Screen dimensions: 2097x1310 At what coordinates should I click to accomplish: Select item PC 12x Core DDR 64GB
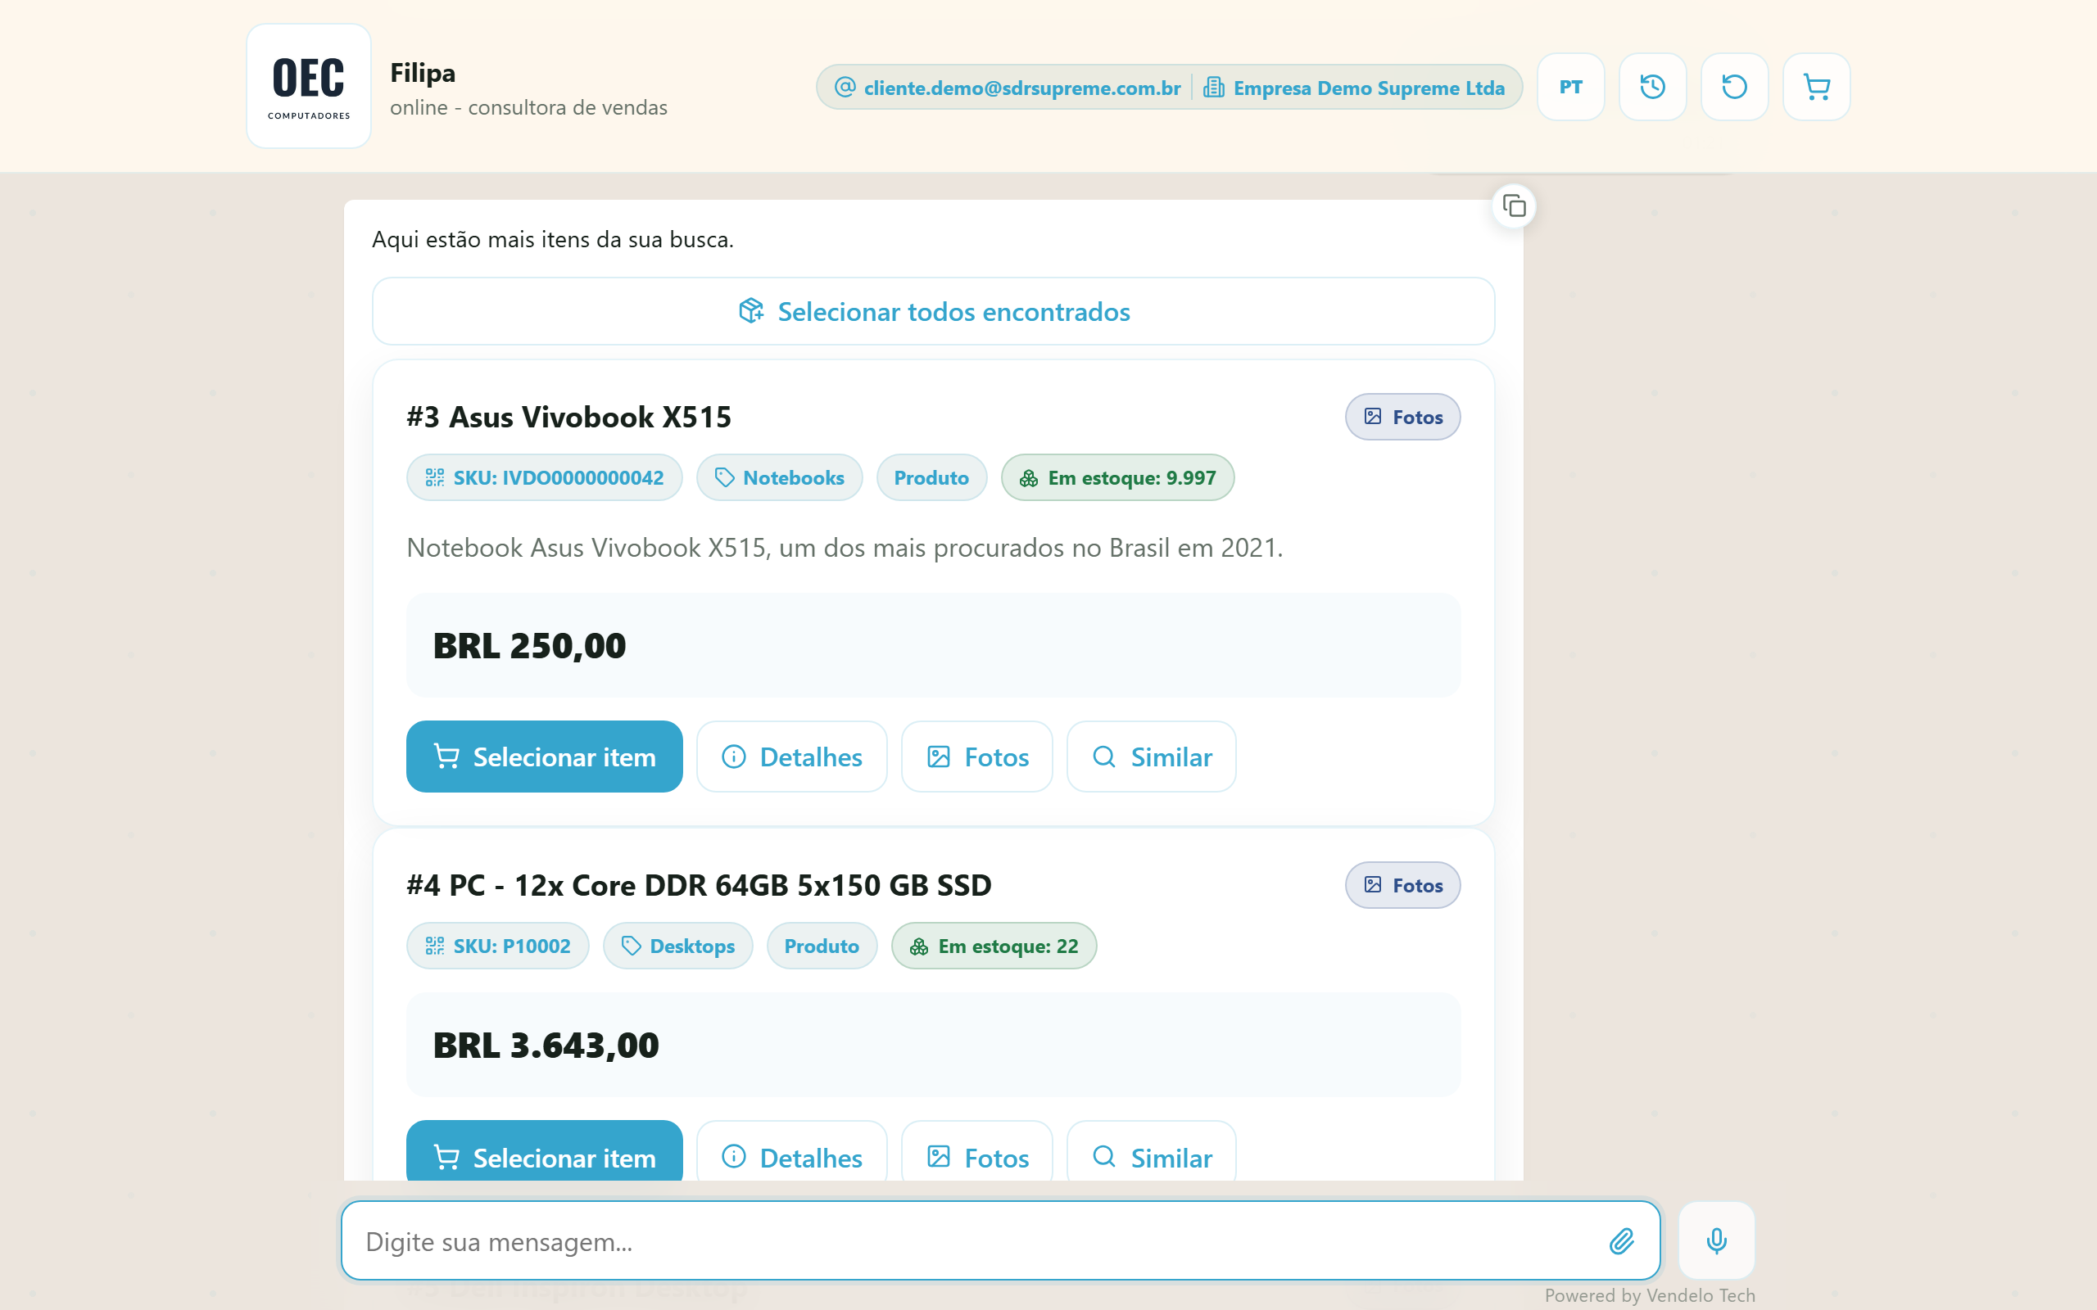[x=544, y=1152]
